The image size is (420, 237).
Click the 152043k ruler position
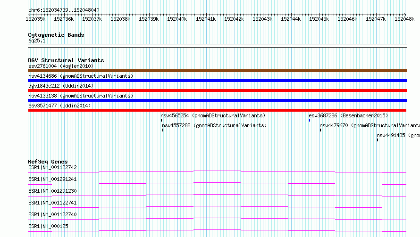tap(262, 19)
